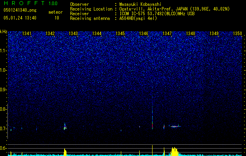Image resolution: width=246 pixels, height=156 pixels.
Task: Click the observer name Masayuki Kobayashi
Action: [140, 4]
